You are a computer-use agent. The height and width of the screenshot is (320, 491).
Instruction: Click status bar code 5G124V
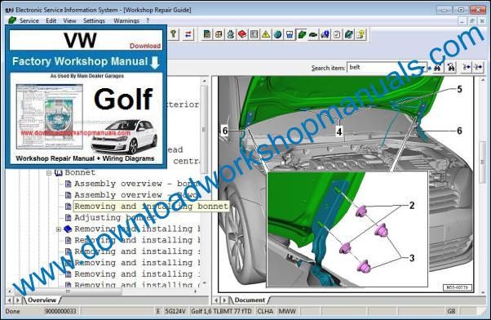click(175, 311)
